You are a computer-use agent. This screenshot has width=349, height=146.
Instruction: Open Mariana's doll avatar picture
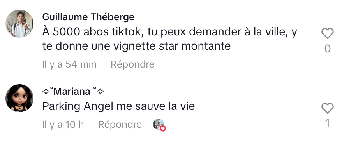point(19,98)
